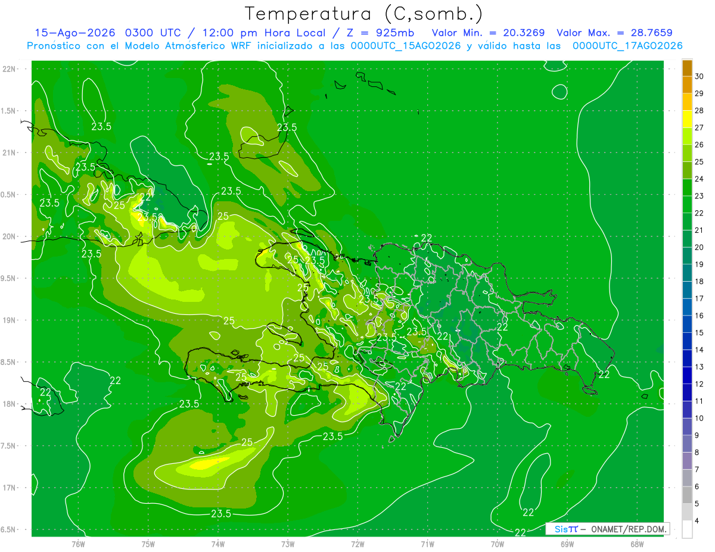The width and height of the screenshot is (715, 552).
Task: Click the '21N' latitude axis label
Action: click(8, 153)
